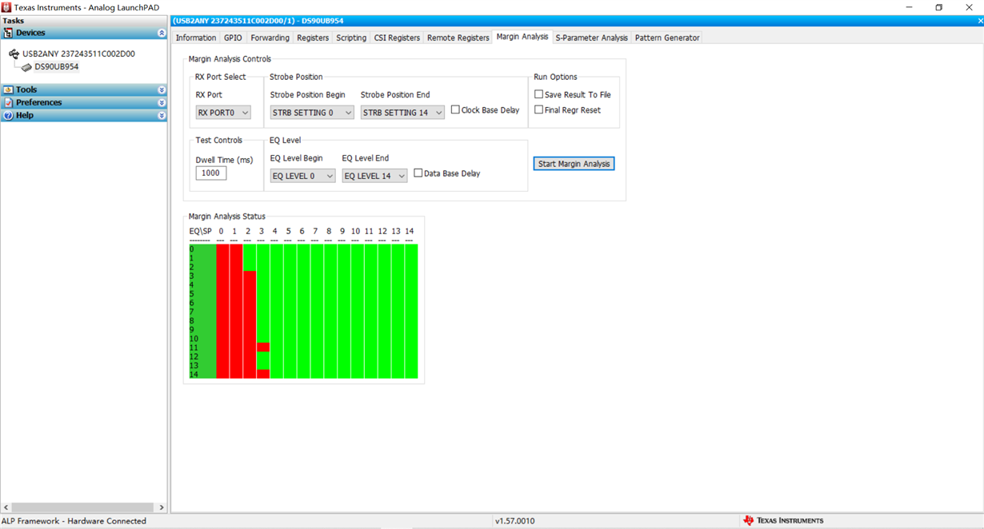This screenshot has height=529, width=984.
Task: Click left arrow of sidebar horizontal scrollbar
Action: coord(6,507)
